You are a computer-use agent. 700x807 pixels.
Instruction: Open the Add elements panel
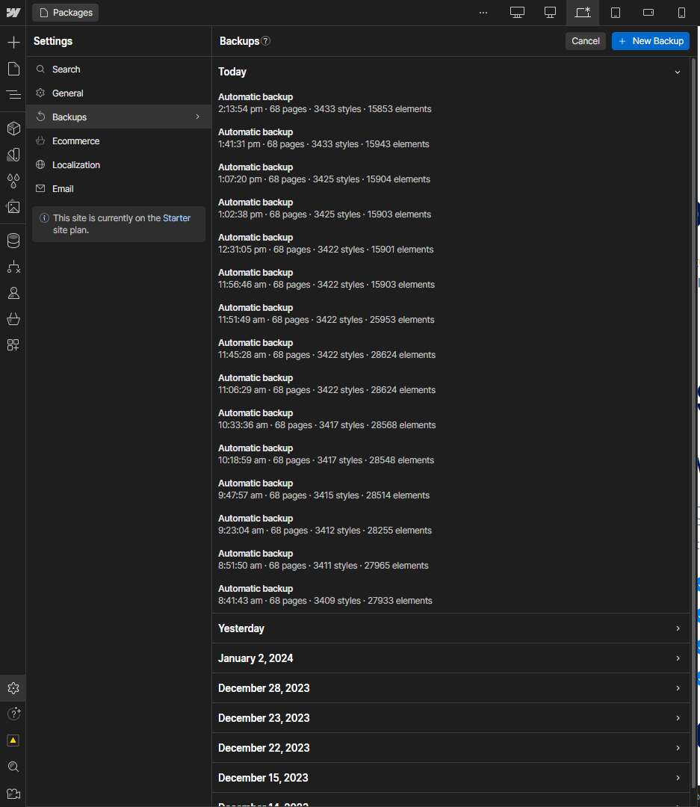(x=13, y=42)
